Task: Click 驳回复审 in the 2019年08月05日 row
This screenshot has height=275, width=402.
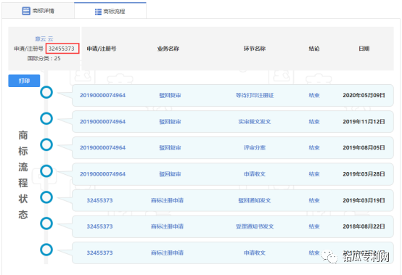Action: [x=170, y=147]
